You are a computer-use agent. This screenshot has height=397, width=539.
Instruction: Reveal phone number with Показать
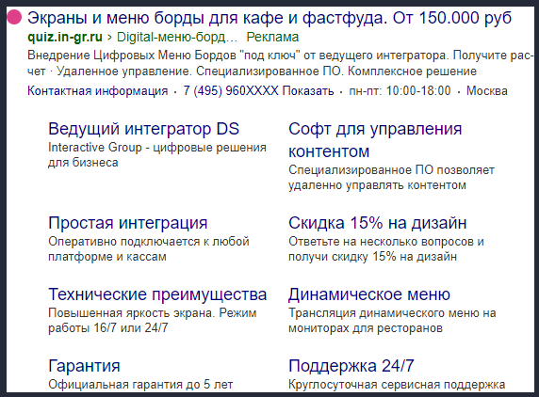coord(308,91)
